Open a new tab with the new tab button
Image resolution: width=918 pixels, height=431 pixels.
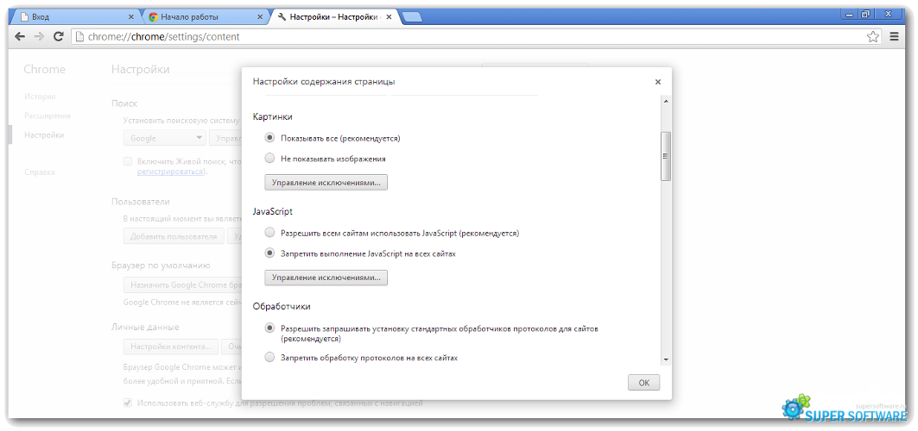pos(412,17)
